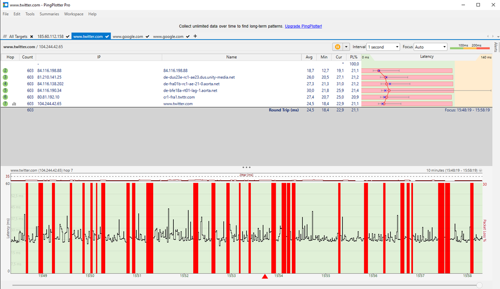500x289 pixels.
Task: Switch to the 185.60.112.158 tab
Action: (51, 37)
